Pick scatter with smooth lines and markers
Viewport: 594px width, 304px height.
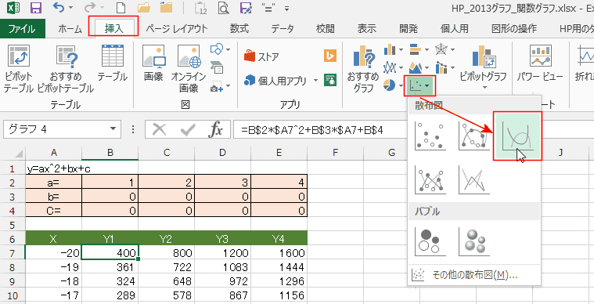click(474, 136)
